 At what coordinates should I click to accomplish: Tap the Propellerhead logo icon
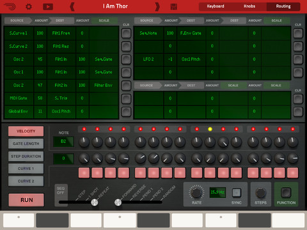(10, 6)
